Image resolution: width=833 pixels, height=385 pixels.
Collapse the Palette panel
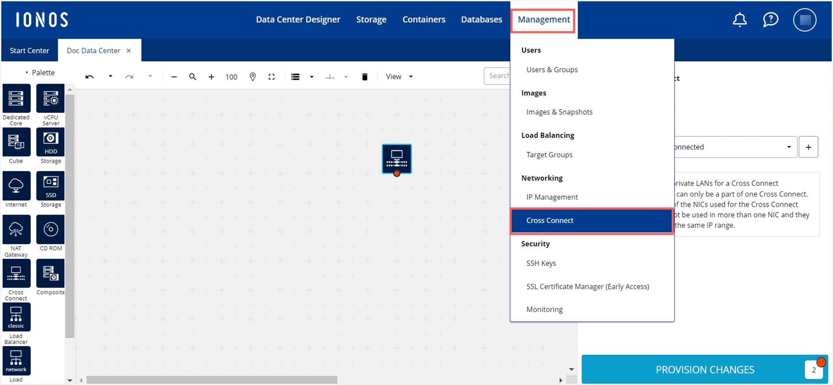pos(27,73)
